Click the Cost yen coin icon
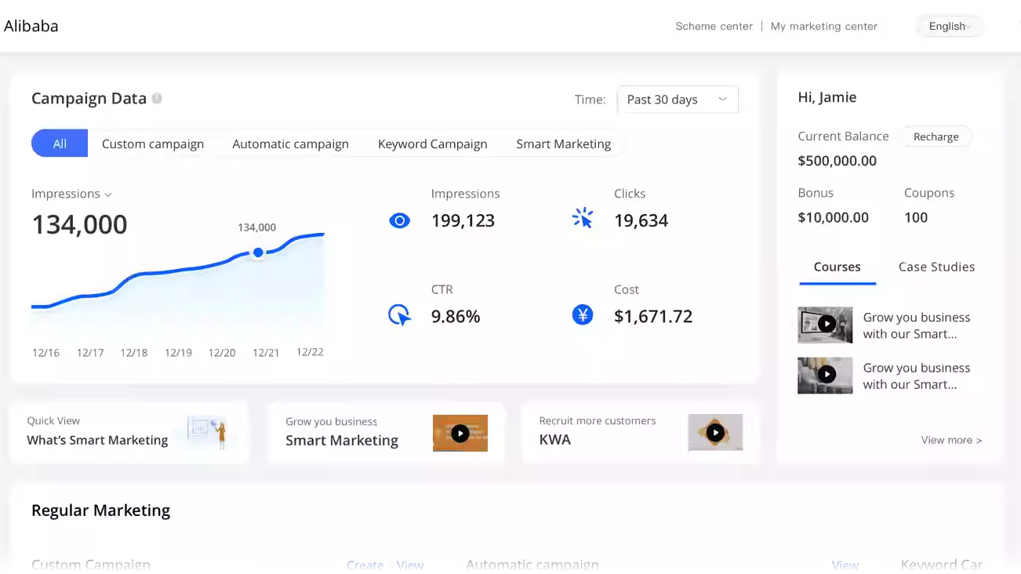The image size is (1021, 574). coord(583,314)
